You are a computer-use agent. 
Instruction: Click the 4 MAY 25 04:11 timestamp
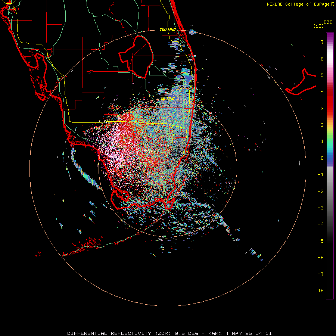[x=249, y=333]
